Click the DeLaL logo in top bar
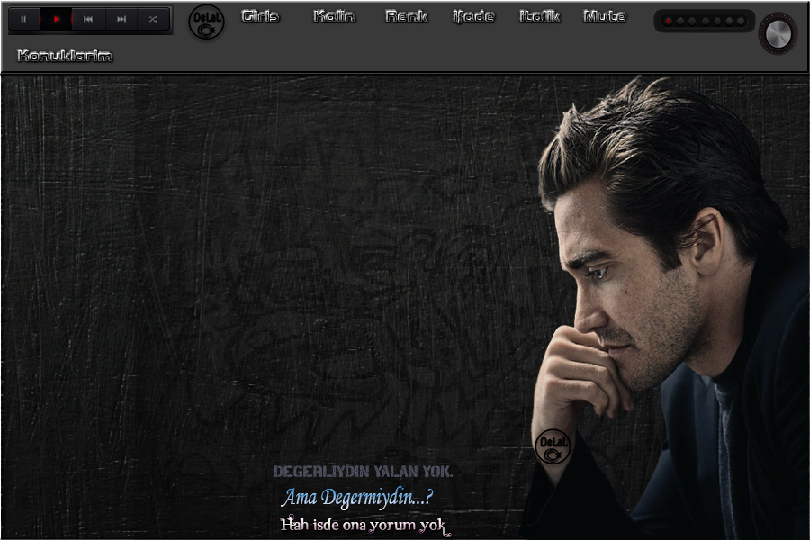Viewport: 810px width, 540px height. [x=206, y=22]
